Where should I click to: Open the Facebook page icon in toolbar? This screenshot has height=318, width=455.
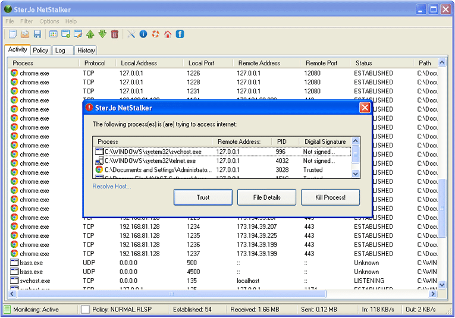coord(180,34)
